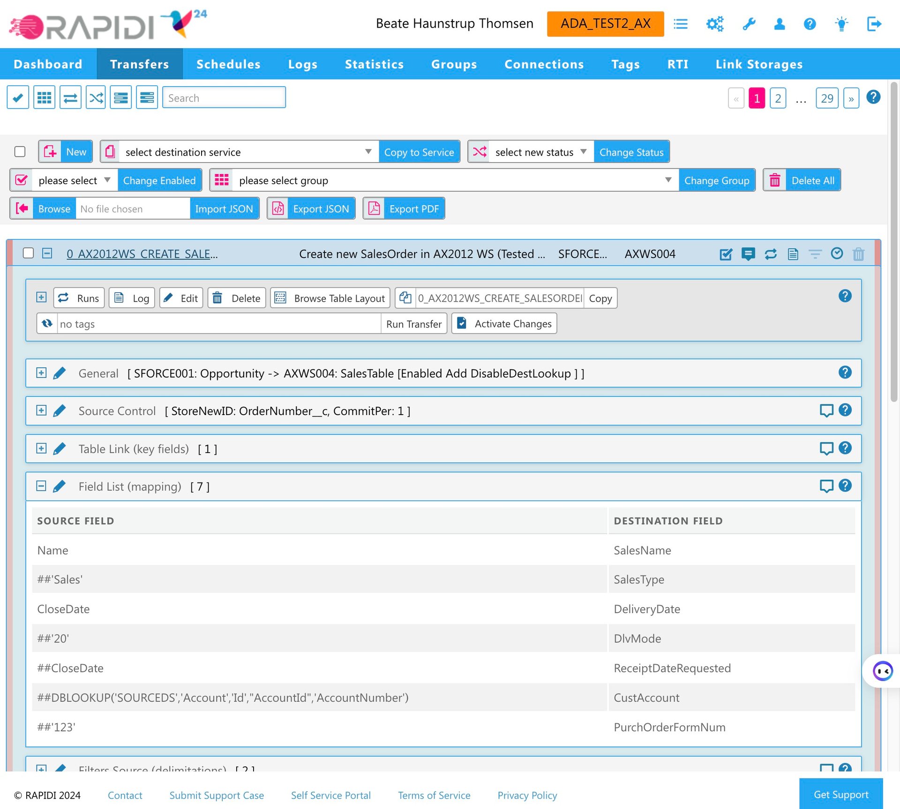Click the pencil edit icon for Field List
This screenshot has width=900, height=809.
(x=60, y=486)
